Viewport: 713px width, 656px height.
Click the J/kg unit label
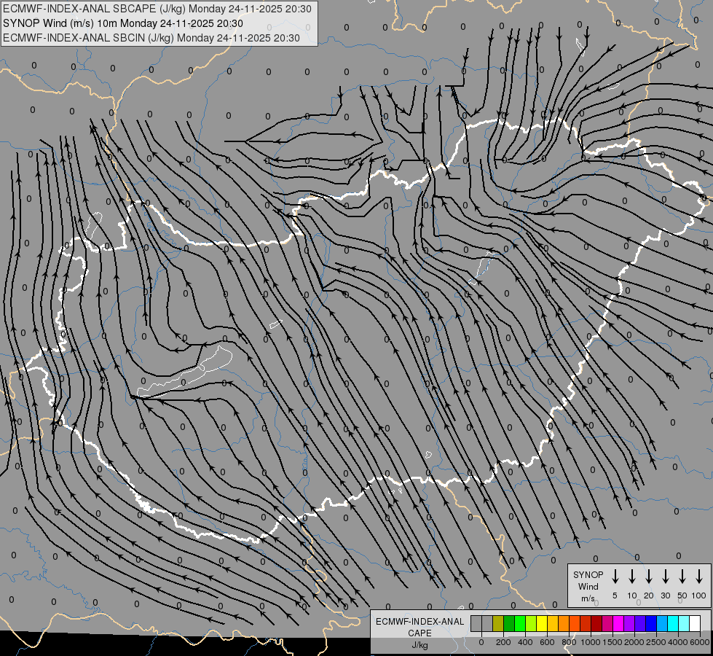[419, 645]
